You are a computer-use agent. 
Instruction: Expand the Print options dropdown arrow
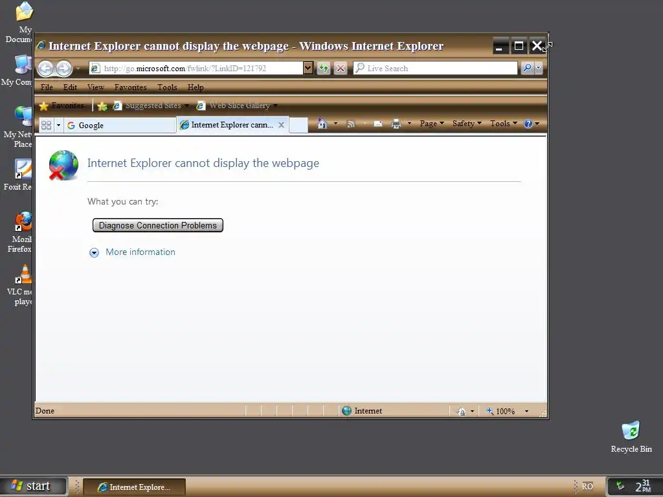pos(409,124)
